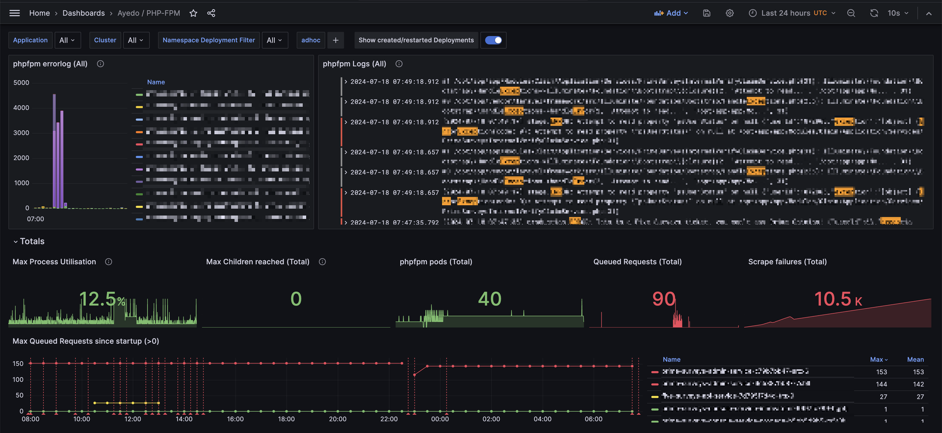Sort legend by Max column

(879, 360)
